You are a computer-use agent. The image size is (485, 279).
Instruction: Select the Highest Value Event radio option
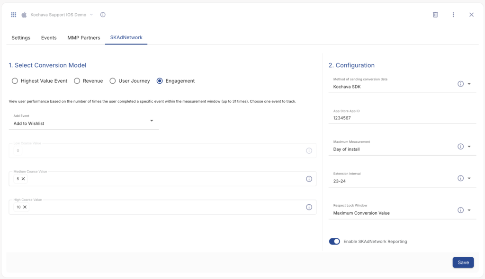pyautogui.click(x=15, y=81)
